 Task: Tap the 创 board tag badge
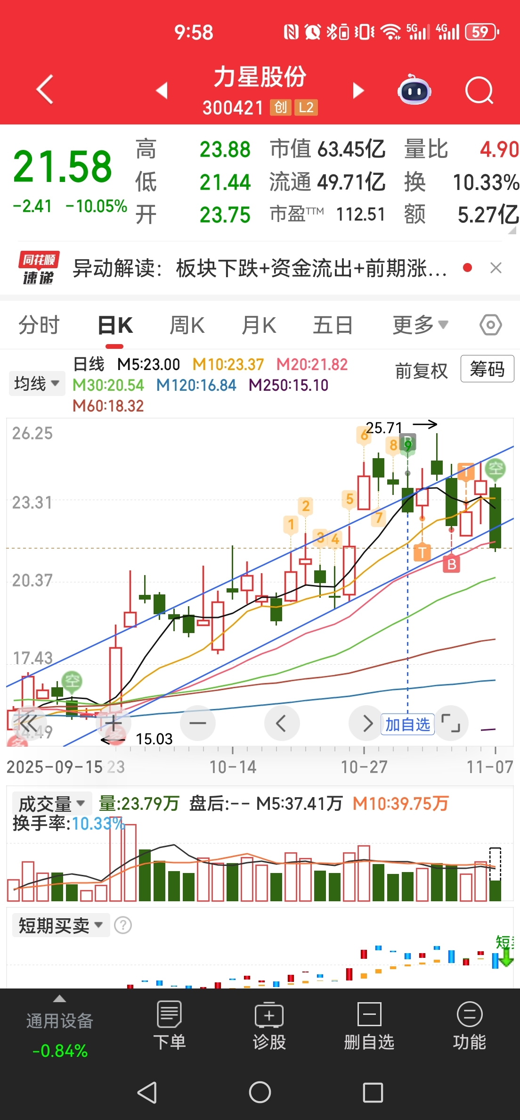coord(281,107)
